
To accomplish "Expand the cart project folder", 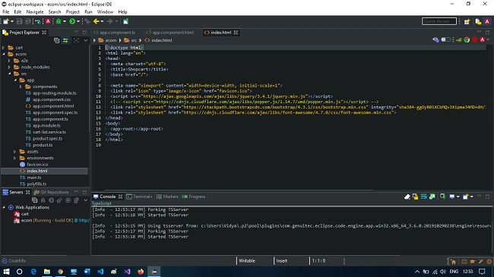I will (x=4, y=48).
